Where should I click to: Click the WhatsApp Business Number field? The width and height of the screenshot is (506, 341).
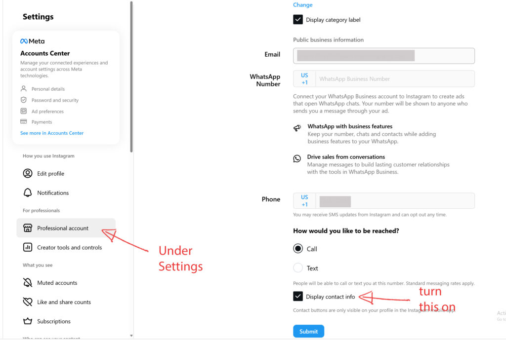395,78
